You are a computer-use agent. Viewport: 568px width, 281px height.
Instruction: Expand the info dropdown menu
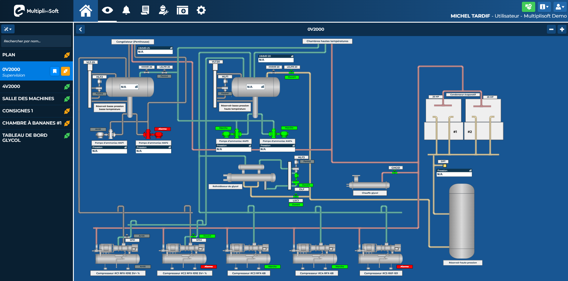(x=544, y=7)
